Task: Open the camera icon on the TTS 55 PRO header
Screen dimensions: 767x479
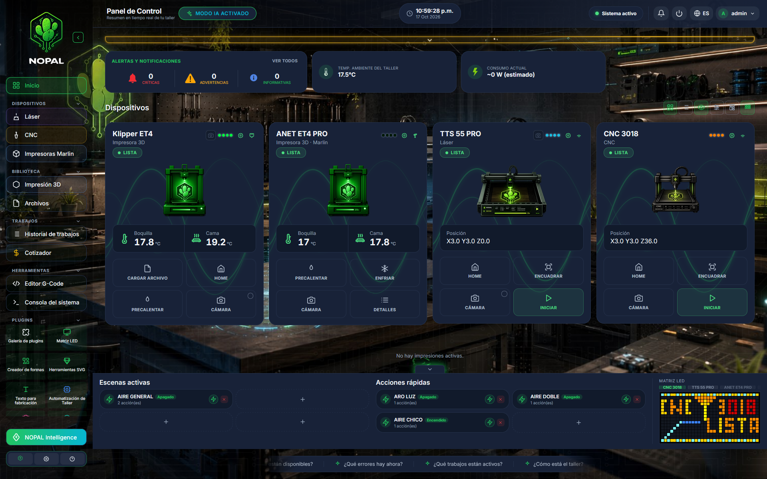Action: tap(538, 135)
